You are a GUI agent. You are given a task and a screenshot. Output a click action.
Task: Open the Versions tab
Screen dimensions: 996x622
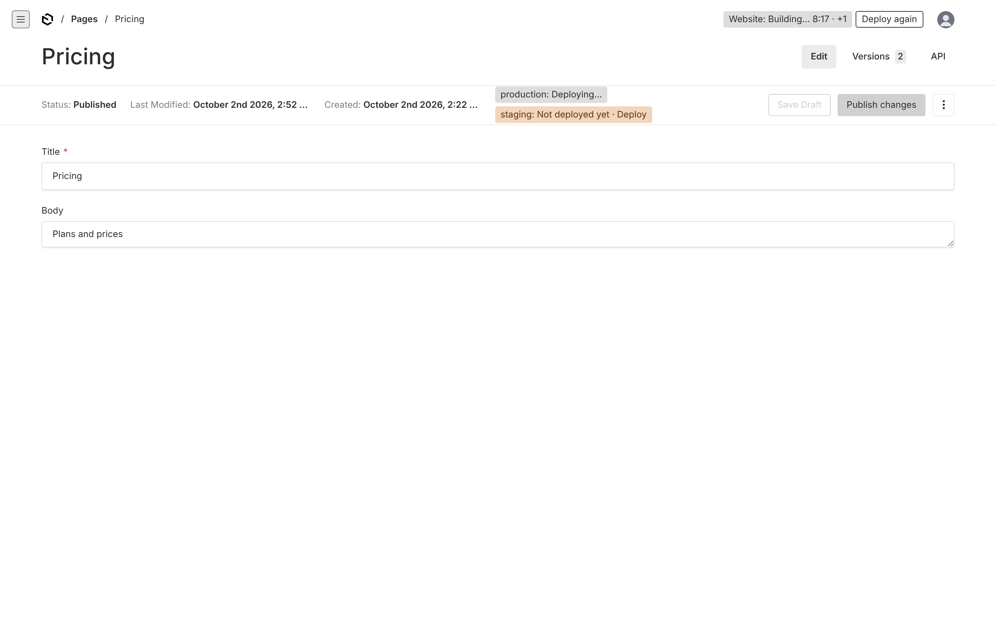[x=878, y=56]
